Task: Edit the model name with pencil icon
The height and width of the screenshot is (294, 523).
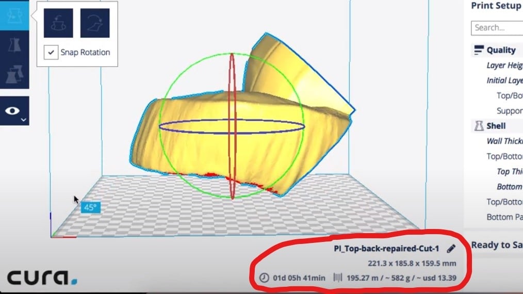Action: (451, 249)
